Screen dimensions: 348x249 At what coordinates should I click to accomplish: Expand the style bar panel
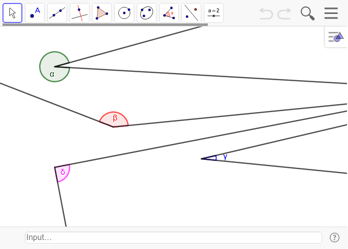click(x=336, y=37)
